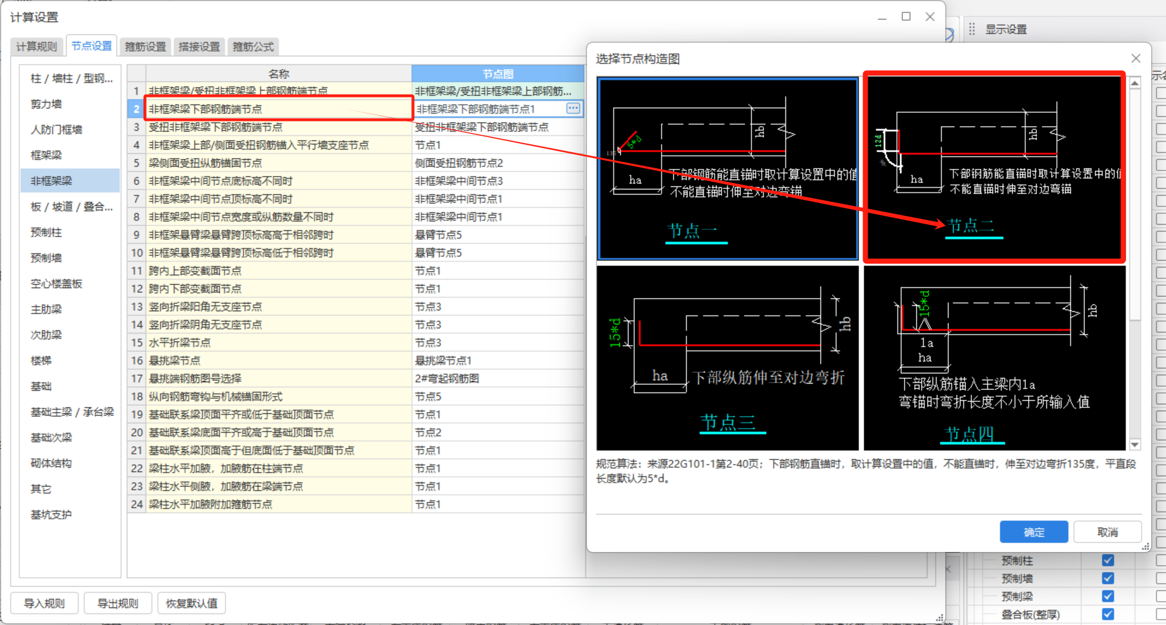1166x625 pixels.
Task: Choose the 节点四 construction diagram
Action: click(x=994, y=358)
